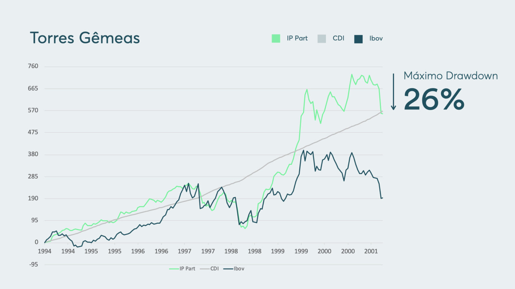
Task: Click the 380 y-axis label
Action: pos(33,154)
